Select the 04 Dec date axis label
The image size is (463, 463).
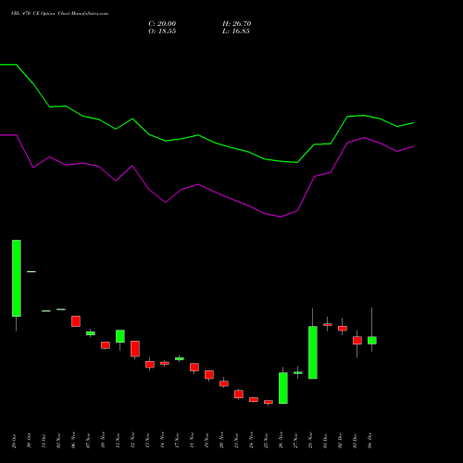(369, 441)
